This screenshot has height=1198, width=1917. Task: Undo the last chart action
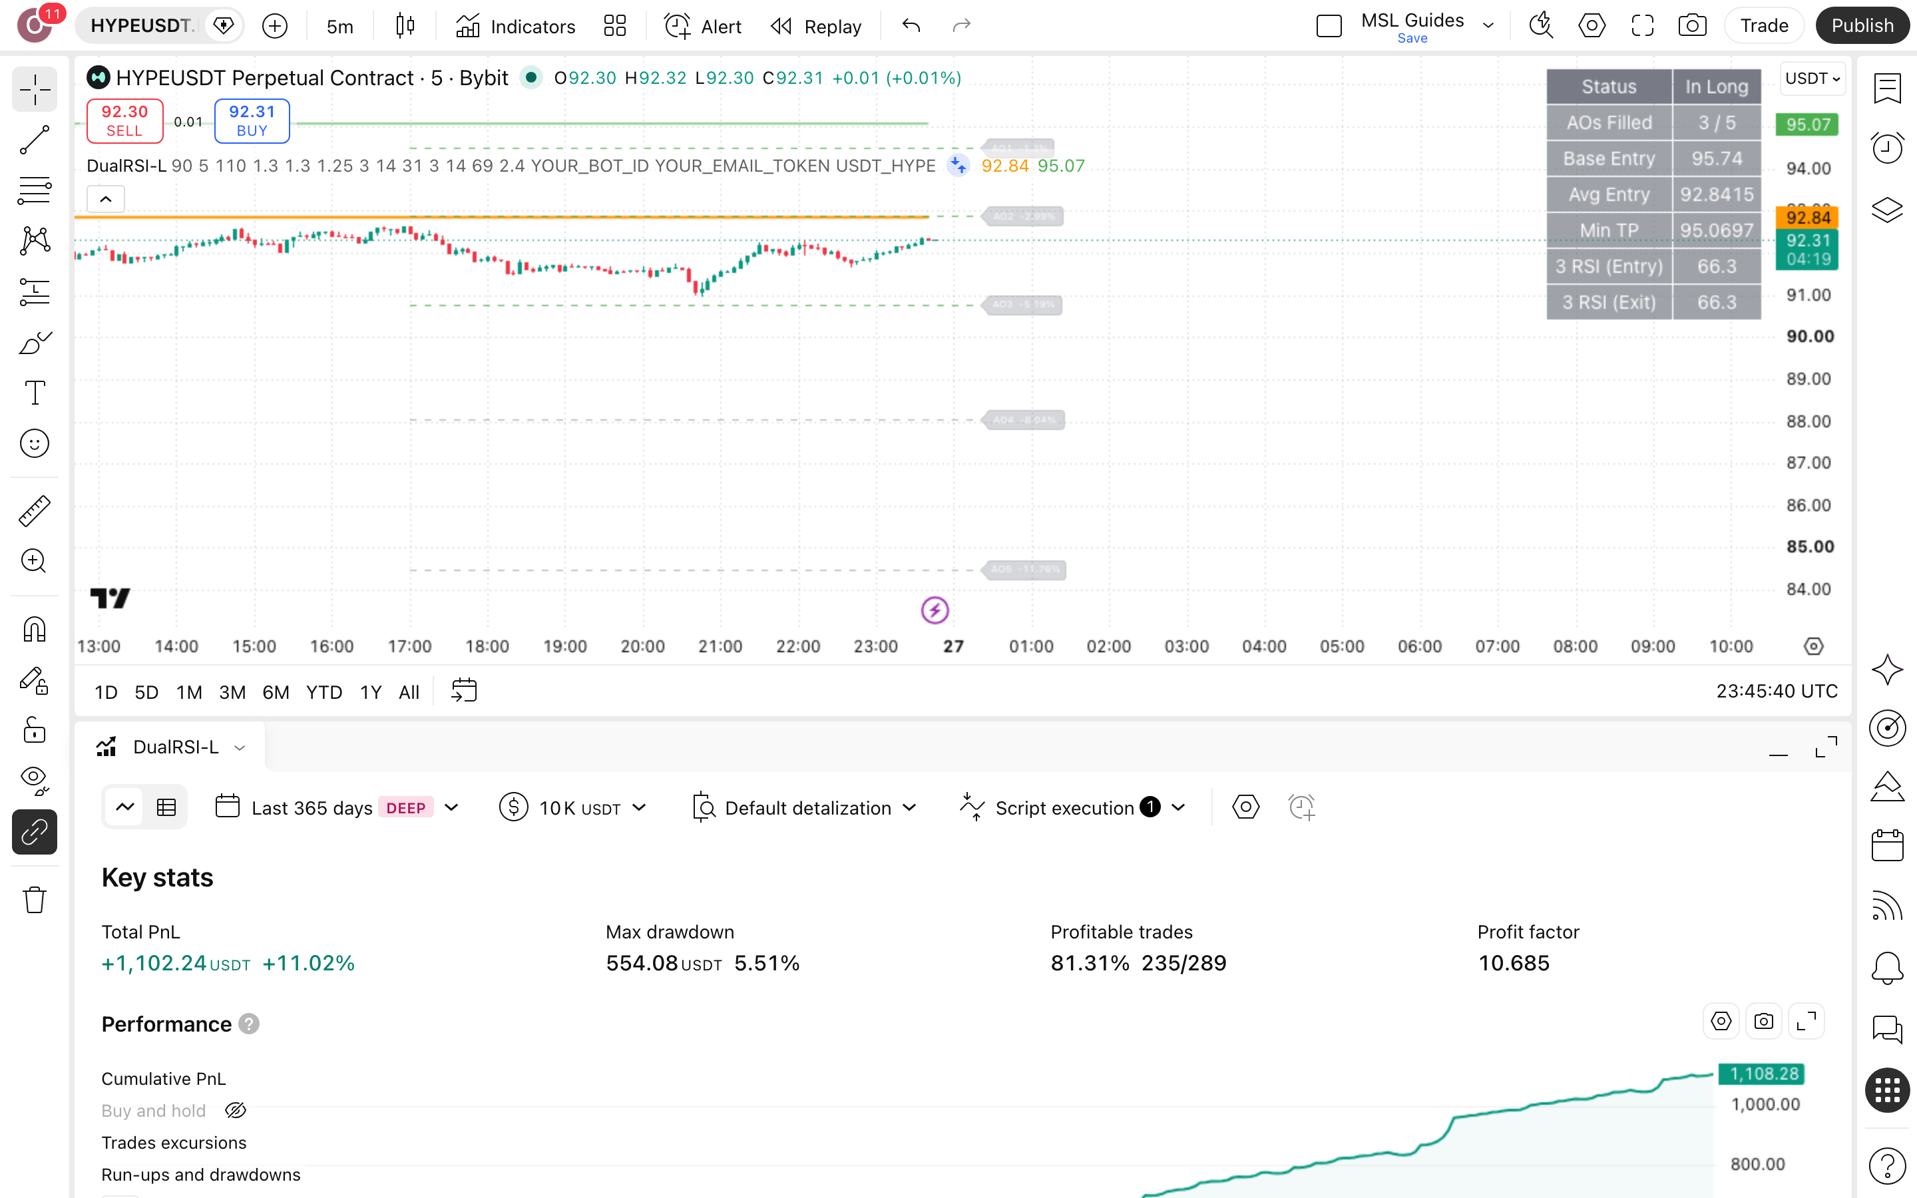(912, 26)
